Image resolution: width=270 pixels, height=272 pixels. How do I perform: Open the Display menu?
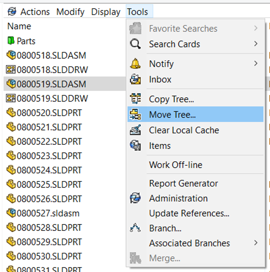(x=106, y=12)
